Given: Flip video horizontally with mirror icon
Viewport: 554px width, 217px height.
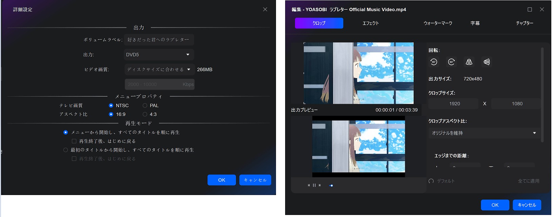Looking at the screenshot, I should (x=469, y=62).
